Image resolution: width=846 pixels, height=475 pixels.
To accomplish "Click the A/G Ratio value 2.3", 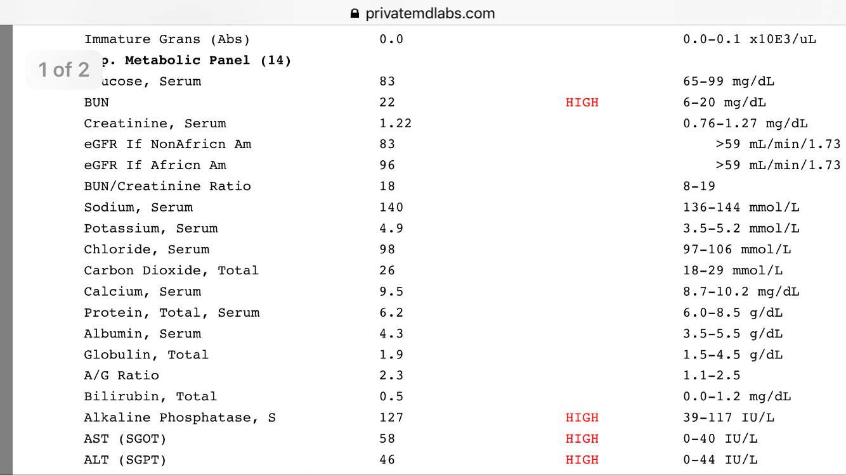I will [x=391, y=376].
